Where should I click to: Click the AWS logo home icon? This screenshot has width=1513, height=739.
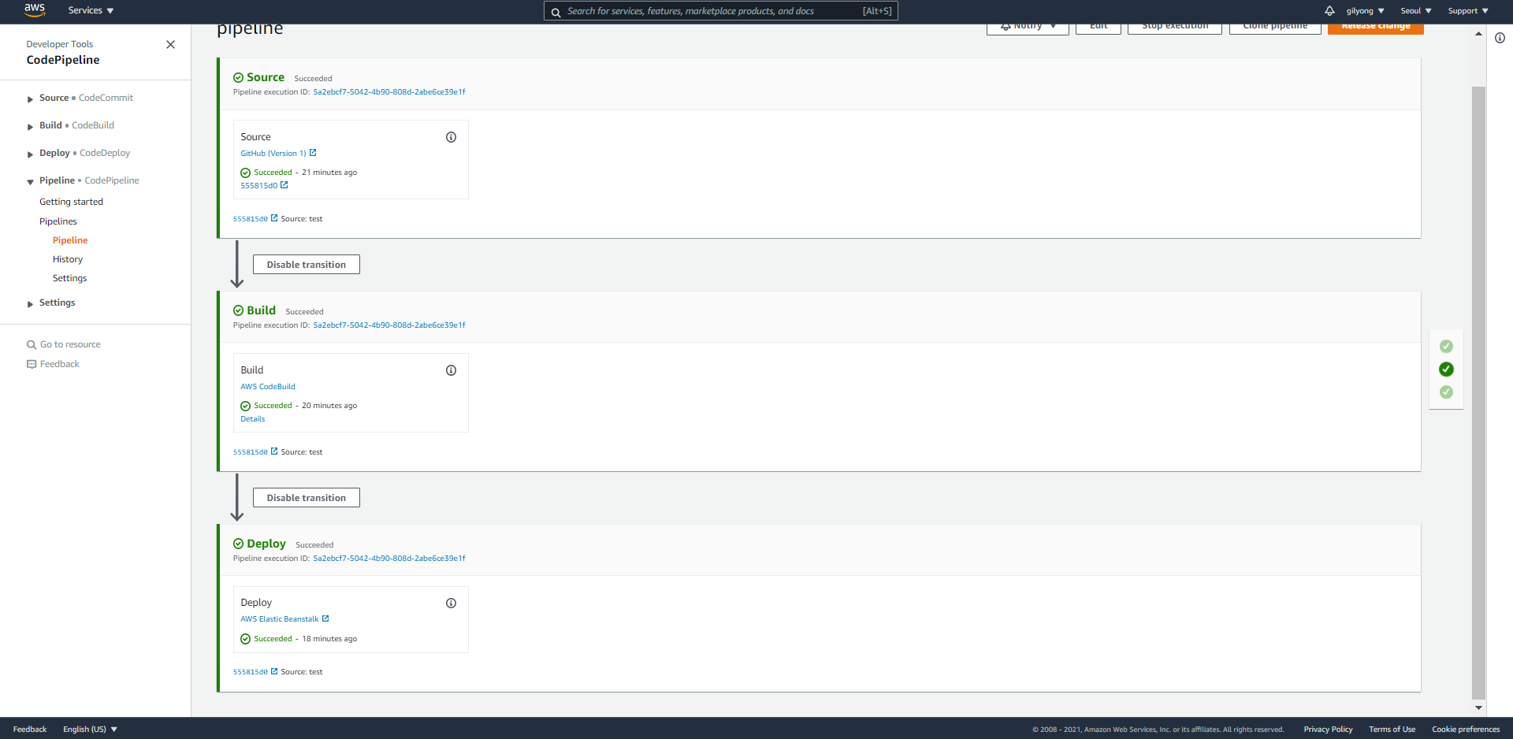tap(35, 10)
